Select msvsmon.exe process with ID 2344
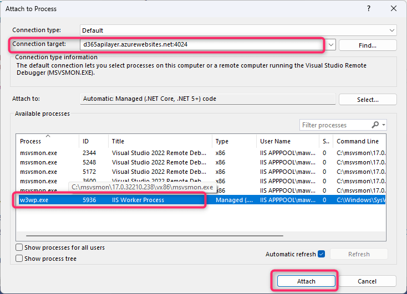 tap(111, 153)
